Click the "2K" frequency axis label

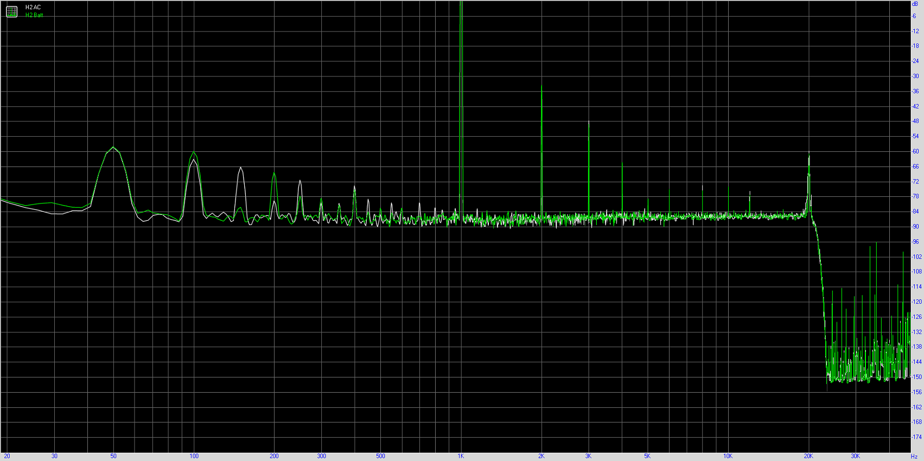(541, 456)
